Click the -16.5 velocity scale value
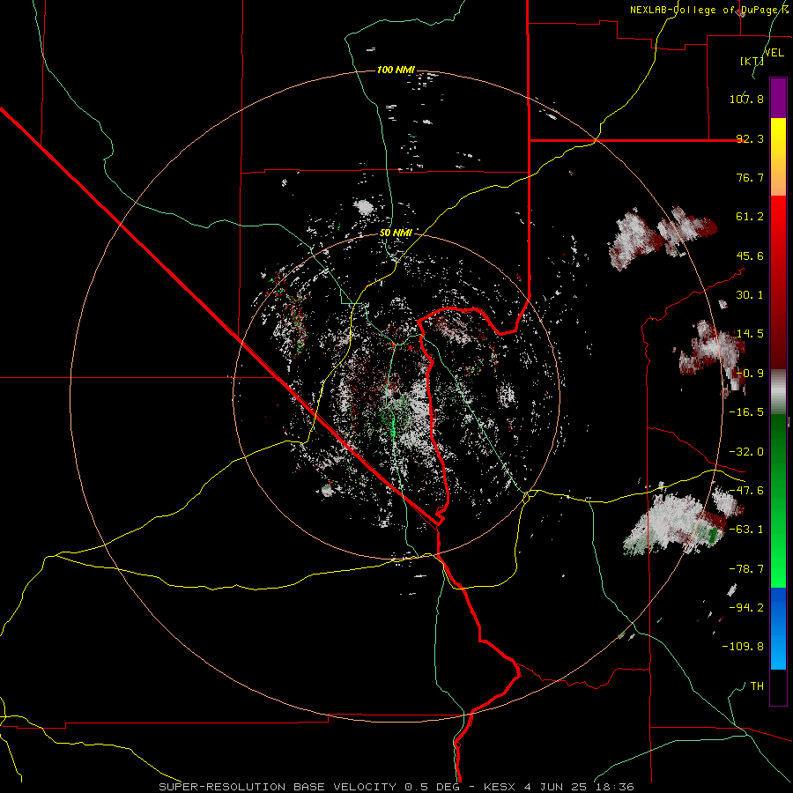Image resolution: width=793 pixels, height=793 pixels. 746,412
